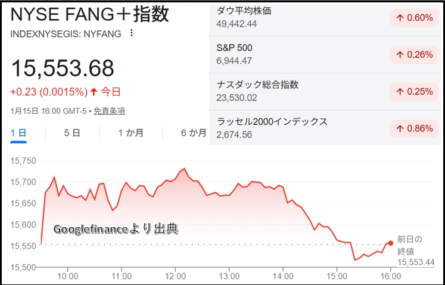Click the Nasdaq 0.25% change badge
The height and width of the screenshot is (285, 445).
coord(412,92)
